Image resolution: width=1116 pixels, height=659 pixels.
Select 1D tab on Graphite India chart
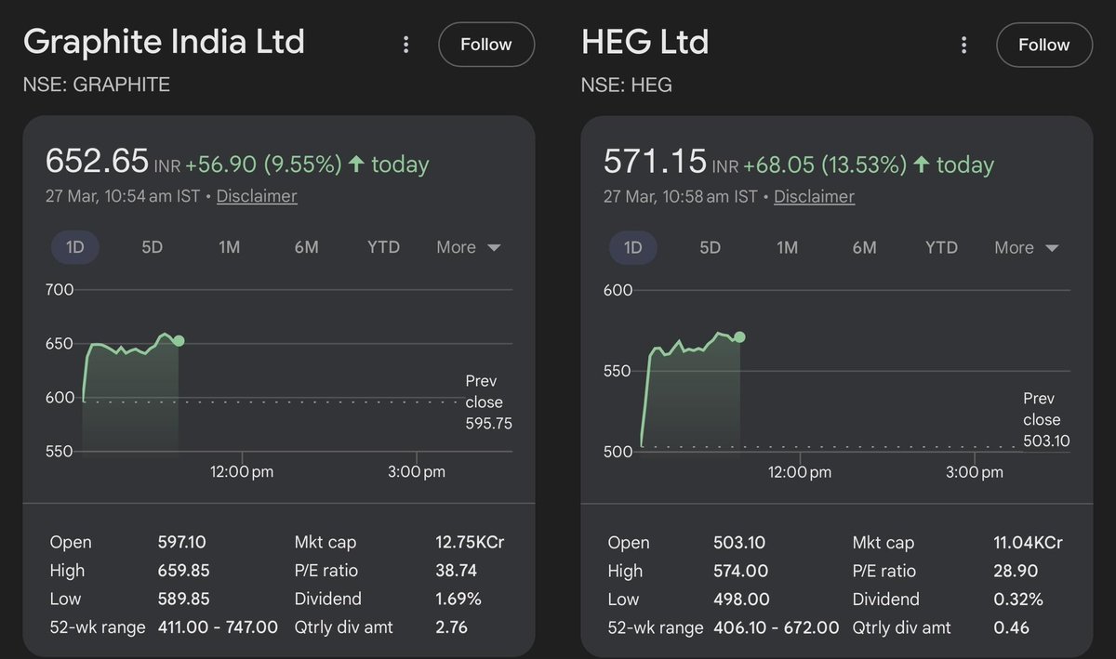tap(75, 247)
